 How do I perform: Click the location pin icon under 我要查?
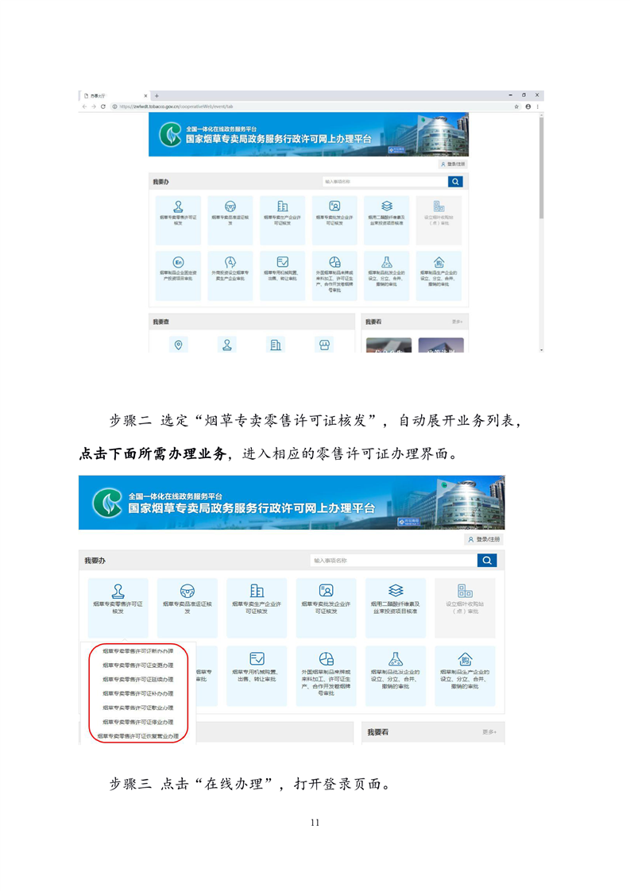click(x=179, y=345)
